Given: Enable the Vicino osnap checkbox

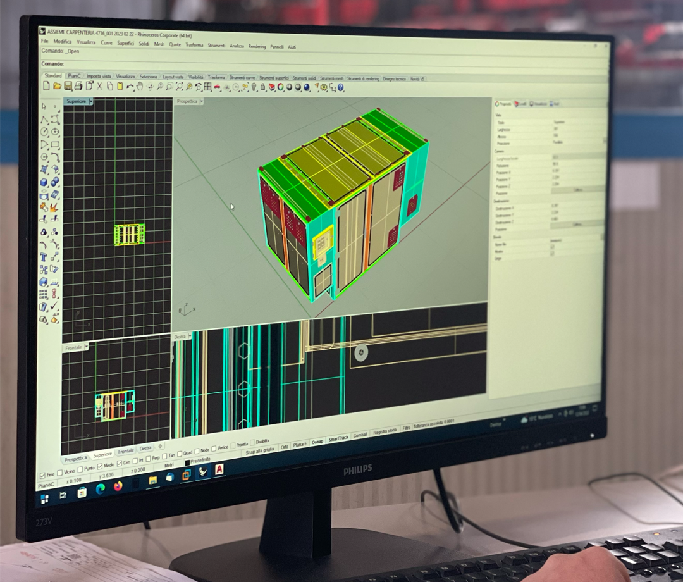Looking at the screenshot, I should [60, 472].
